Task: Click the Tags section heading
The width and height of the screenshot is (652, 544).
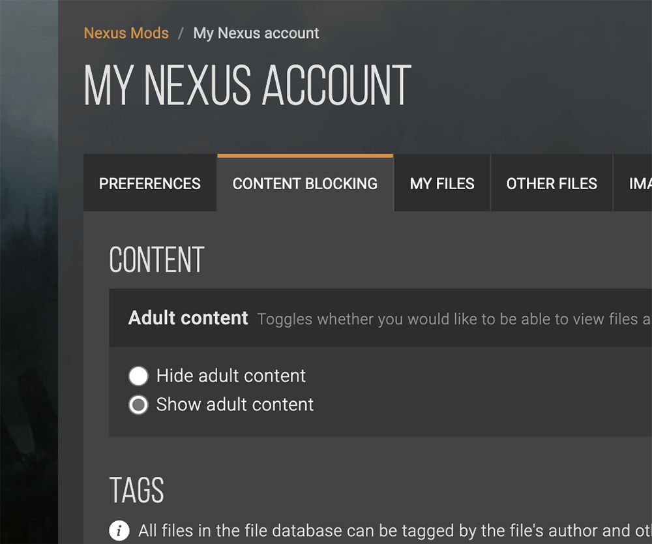Action: coord(137,490)
